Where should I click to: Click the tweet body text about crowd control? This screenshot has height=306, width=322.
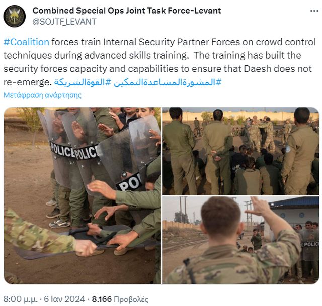(x=159, y=62)
